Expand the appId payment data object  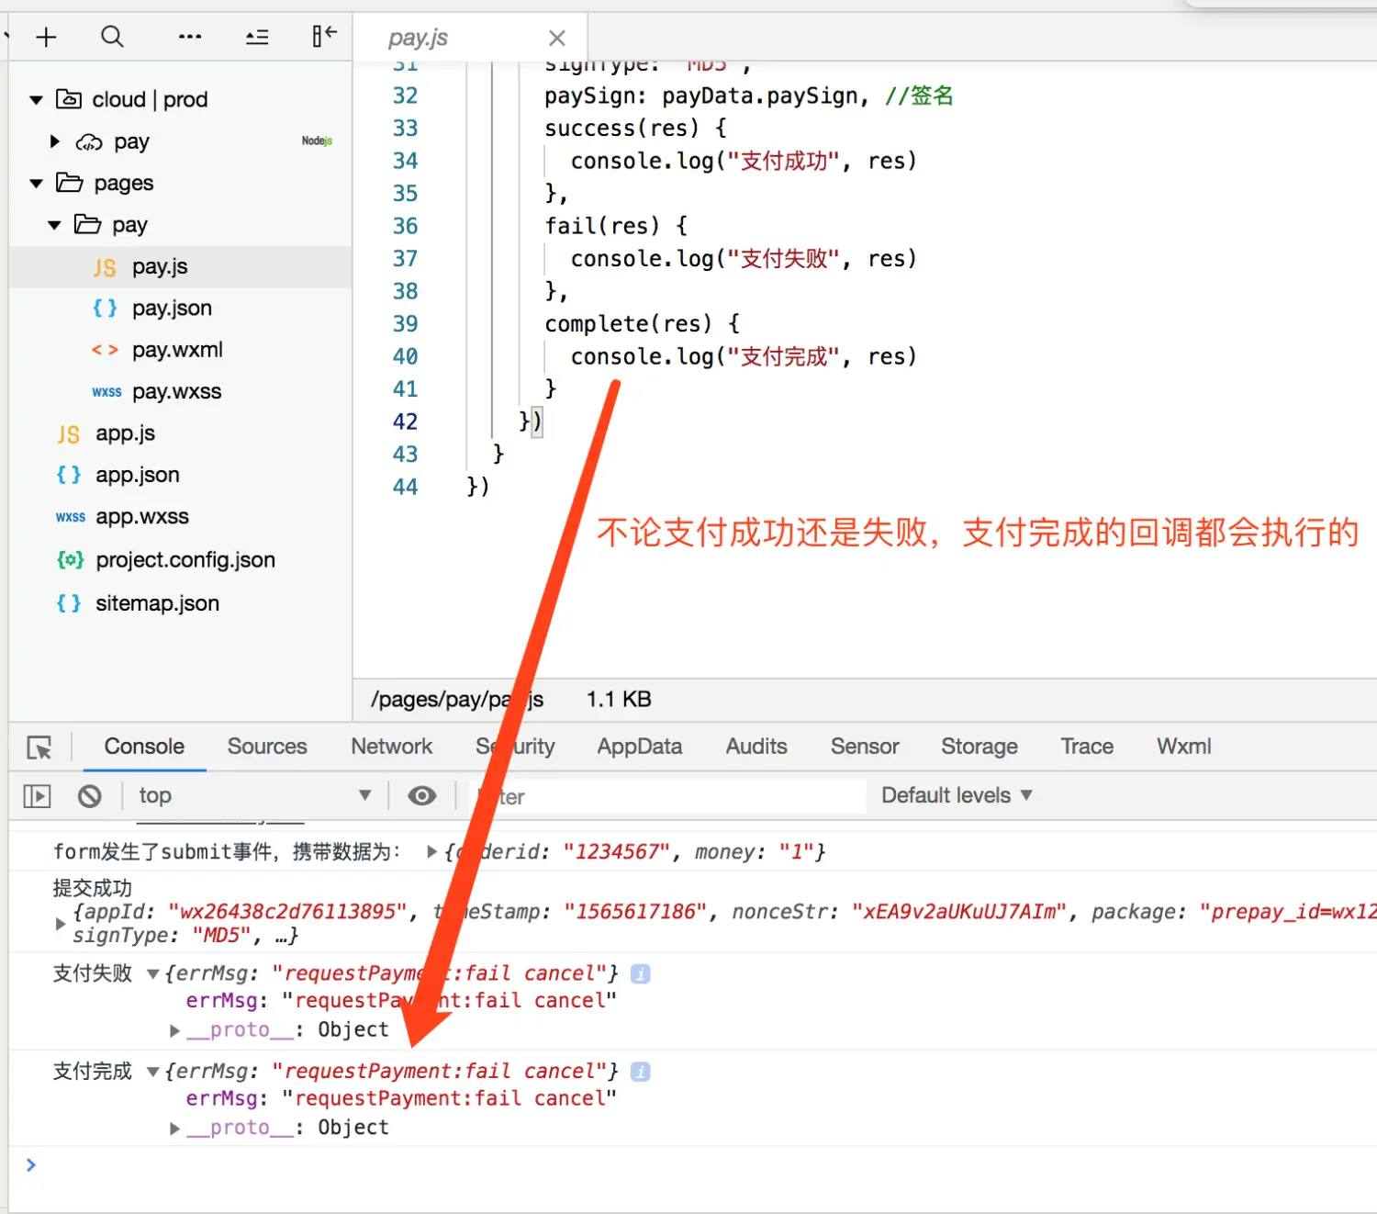pos(61,924)
